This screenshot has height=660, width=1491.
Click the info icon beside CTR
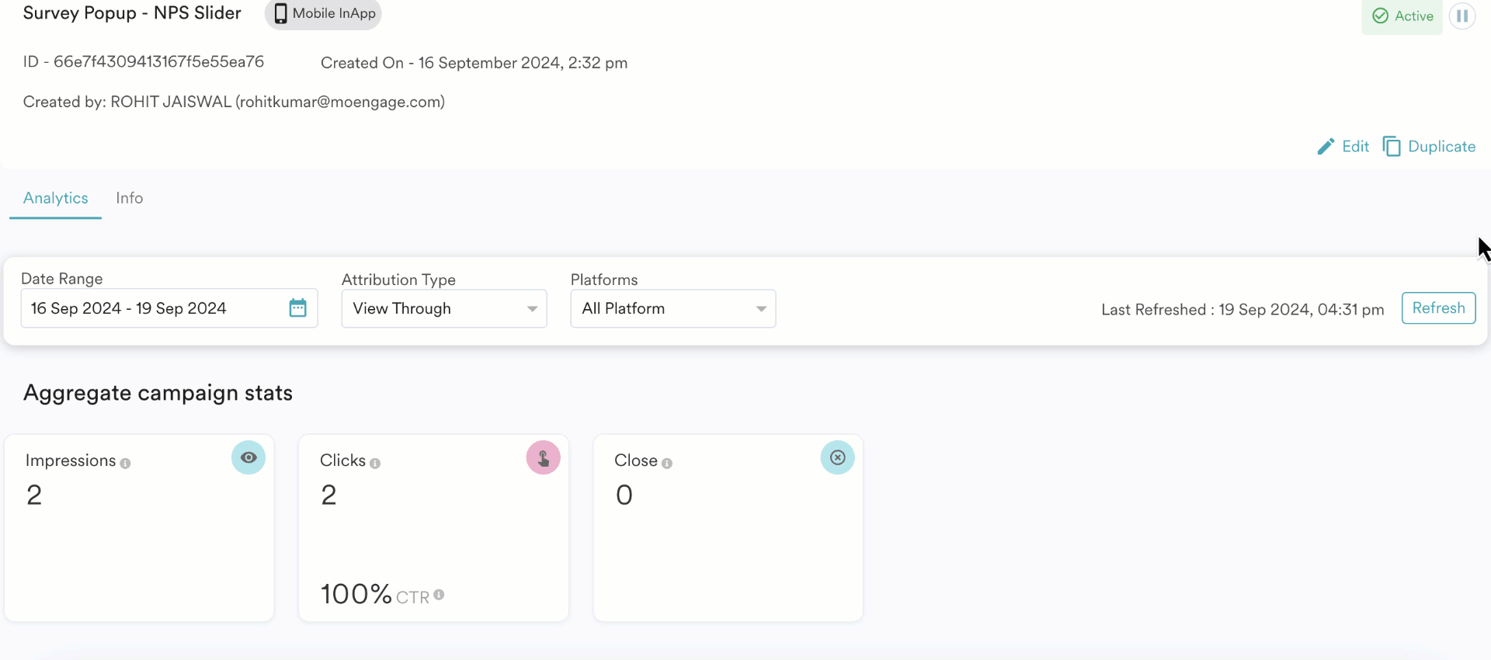pyautogui.click(x=439, y=595)
